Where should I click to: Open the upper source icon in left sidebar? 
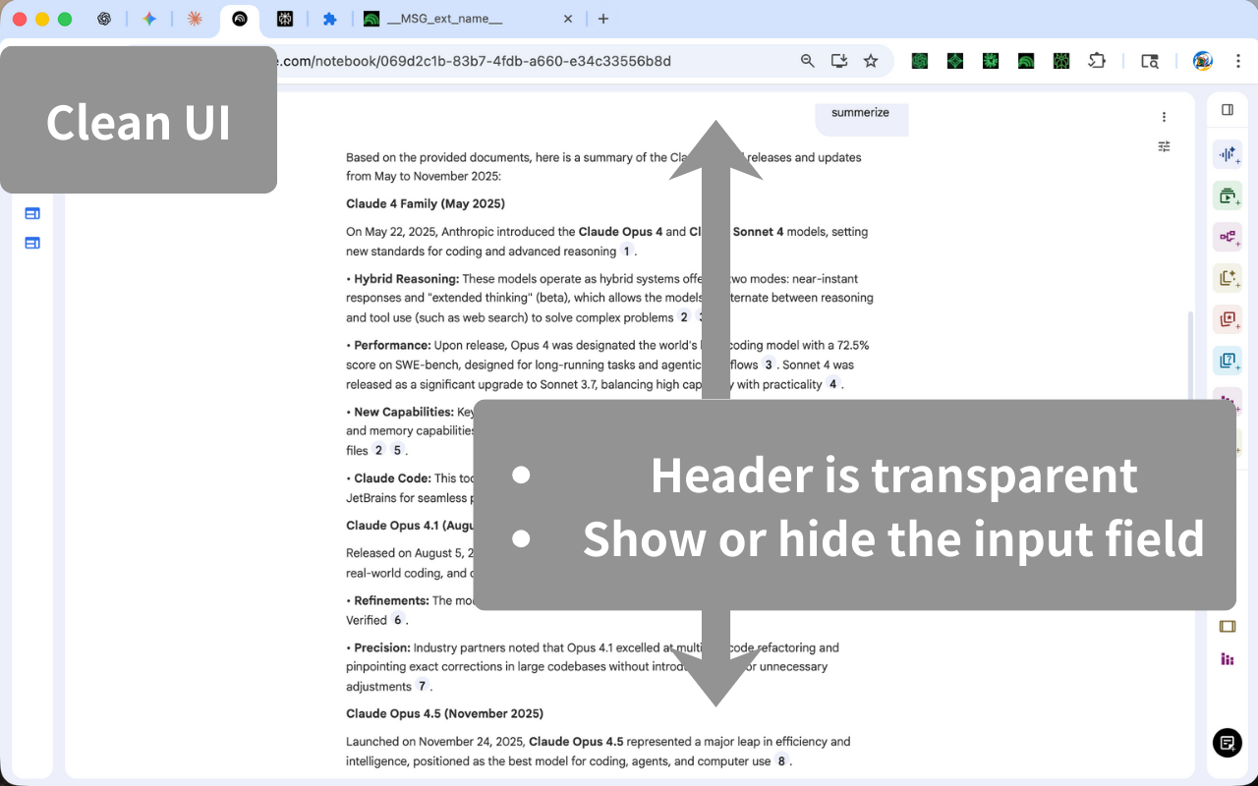[x=32, y=213]
